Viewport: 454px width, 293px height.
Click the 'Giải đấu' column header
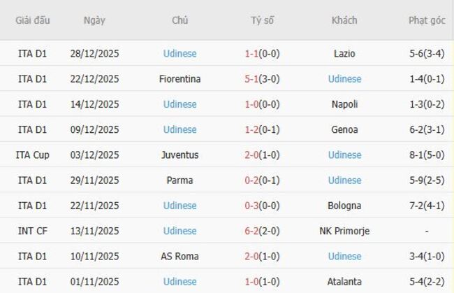(33, 20)
